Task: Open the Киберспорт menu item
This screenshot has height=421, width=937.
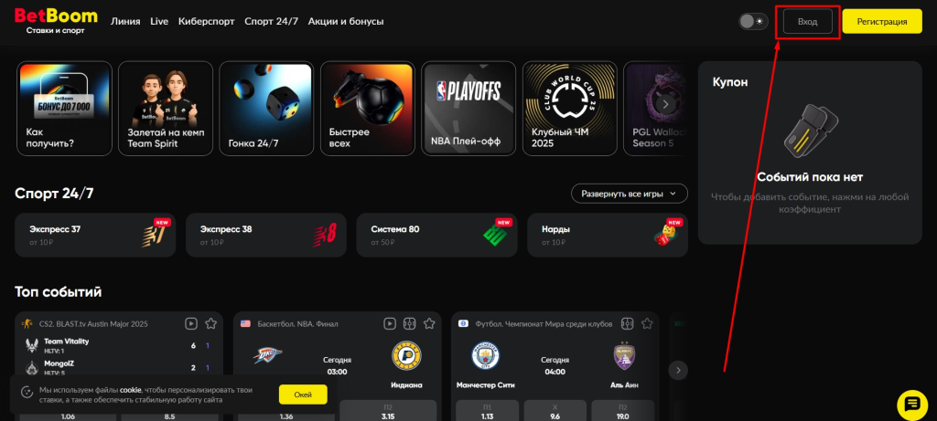Action: click(206, 22)
